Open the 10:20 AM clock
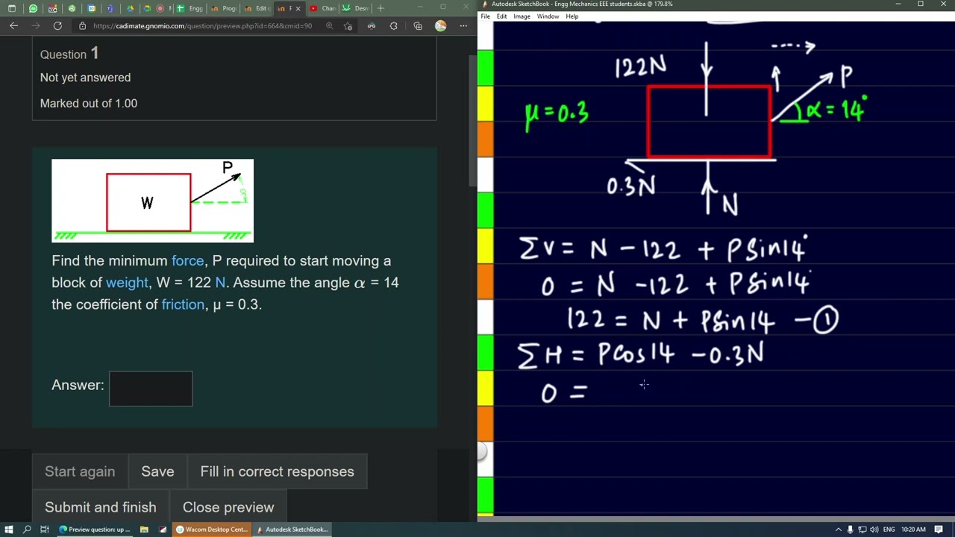955x537 pixels. [x=913, y=530]
